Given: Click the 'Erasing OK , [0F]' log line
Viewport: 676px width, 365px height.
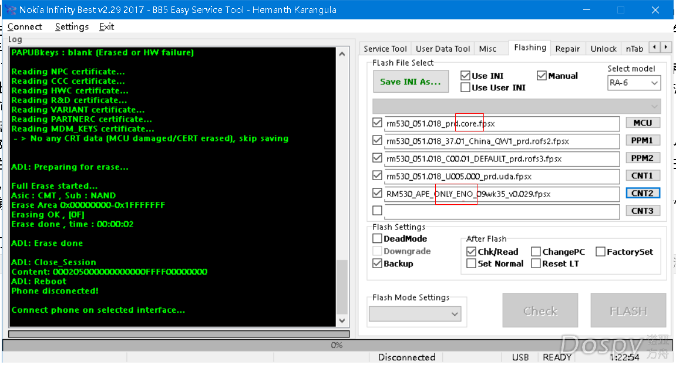Looking at the screenshot, I should 48,215.
